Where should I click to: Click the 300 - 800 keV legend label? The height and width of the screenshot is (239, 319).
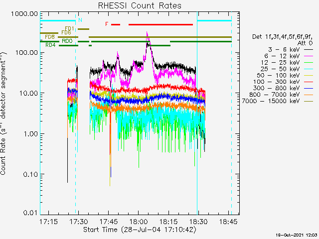(276, 88)
